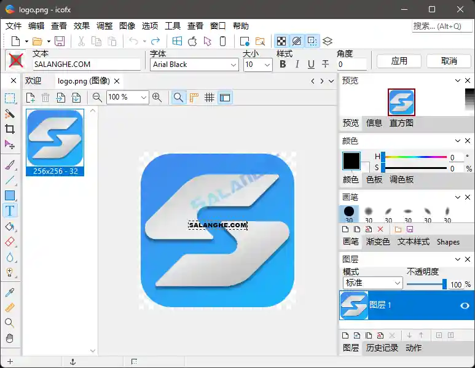Expand the 图层 panel options chevron
The height and width of the screenshot is (368, 475).
[x=458, y=259]
